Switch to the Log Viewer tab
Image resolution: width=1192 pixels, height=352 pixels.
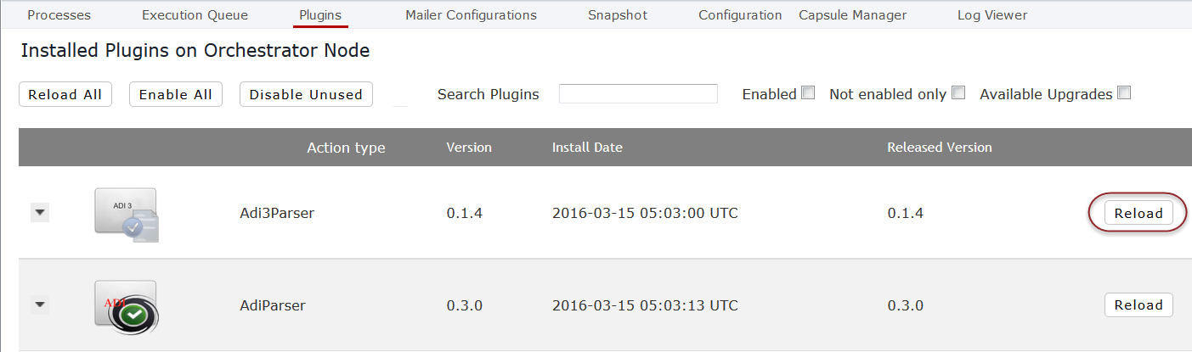pos(992,15)
